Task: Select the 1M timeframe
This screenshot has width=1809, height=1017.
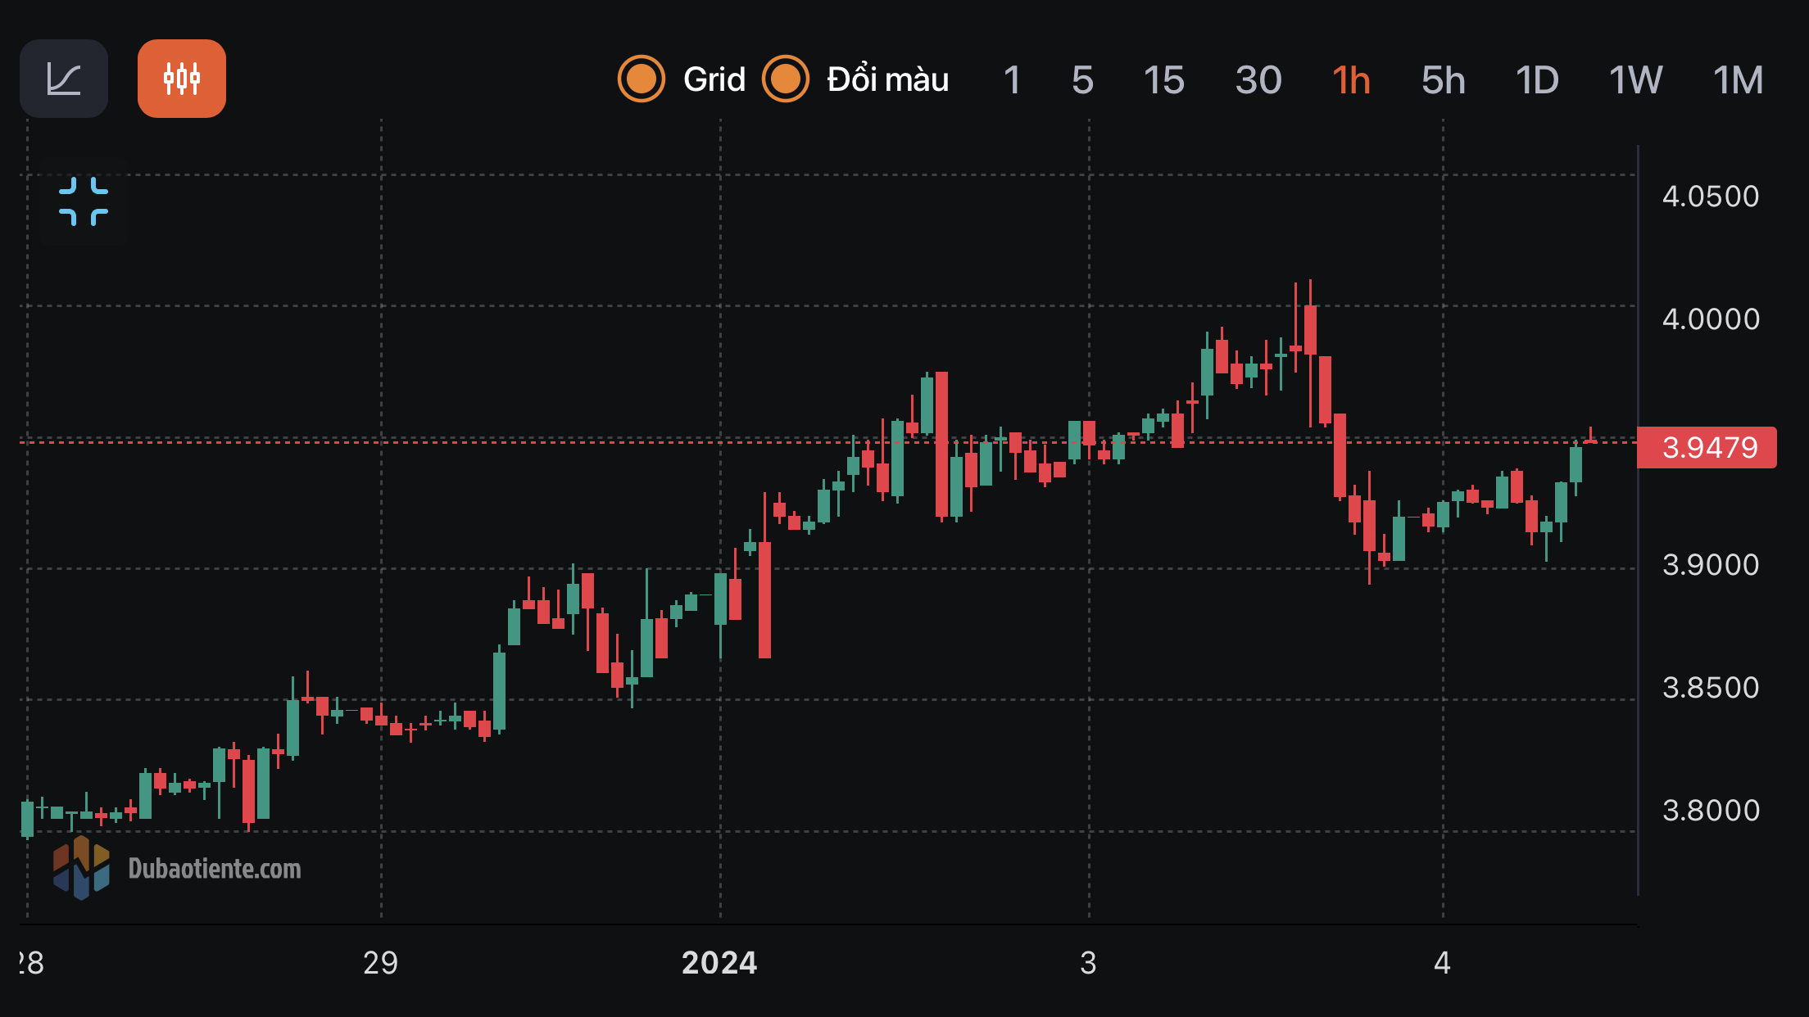Action: point(1738,80)
